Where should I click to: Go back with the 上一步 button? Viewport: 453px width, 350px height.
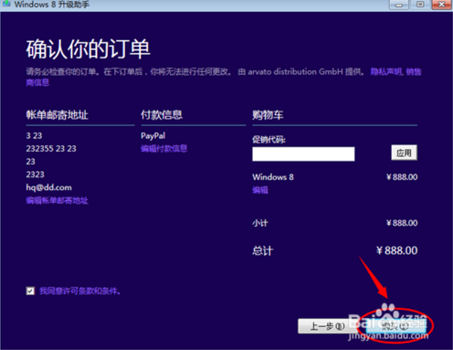pyautogui.click(x=327, y=326)
